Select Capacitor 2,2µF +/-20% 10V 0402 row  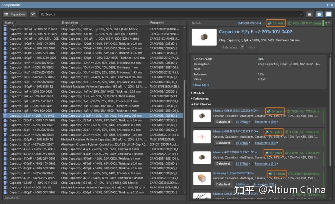tap(93, 115)
